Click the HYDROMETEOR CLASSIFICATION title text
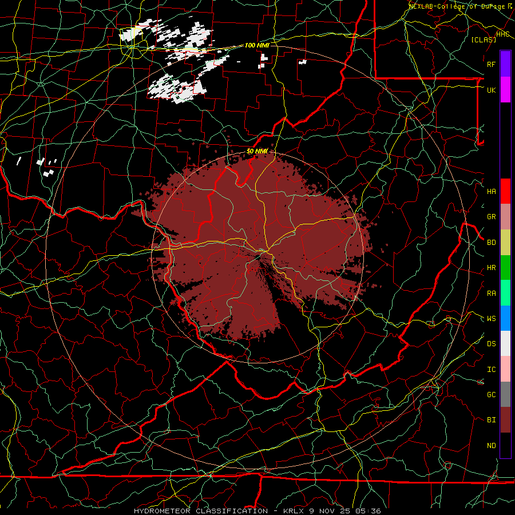Viewport: 515px width, 515px height. click(x=201, y=511)
